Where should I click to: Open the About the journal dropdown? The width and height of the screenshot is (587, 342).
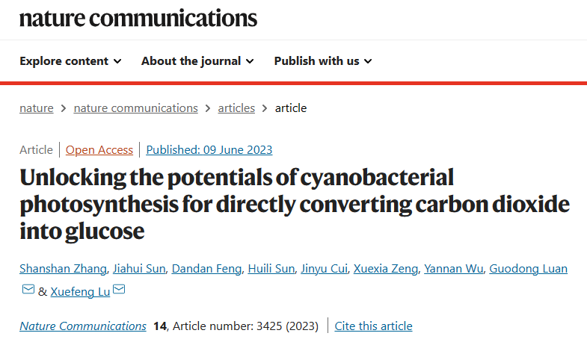pos(197,61)
